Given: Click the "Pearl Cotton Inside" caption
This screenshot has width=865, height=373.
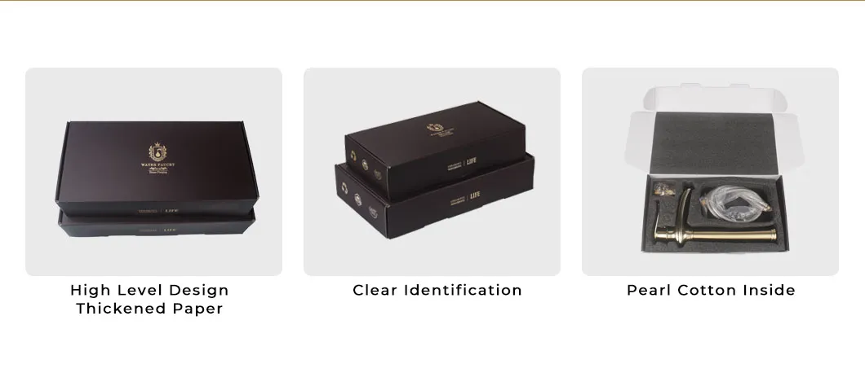Looking at the screenshot, I should (x=711, y=291).
